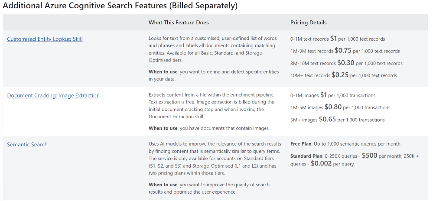The image size is (433, 201).
Task: Open the Document Cracking: Image Extraction link
Action: [x=53, y=95]
